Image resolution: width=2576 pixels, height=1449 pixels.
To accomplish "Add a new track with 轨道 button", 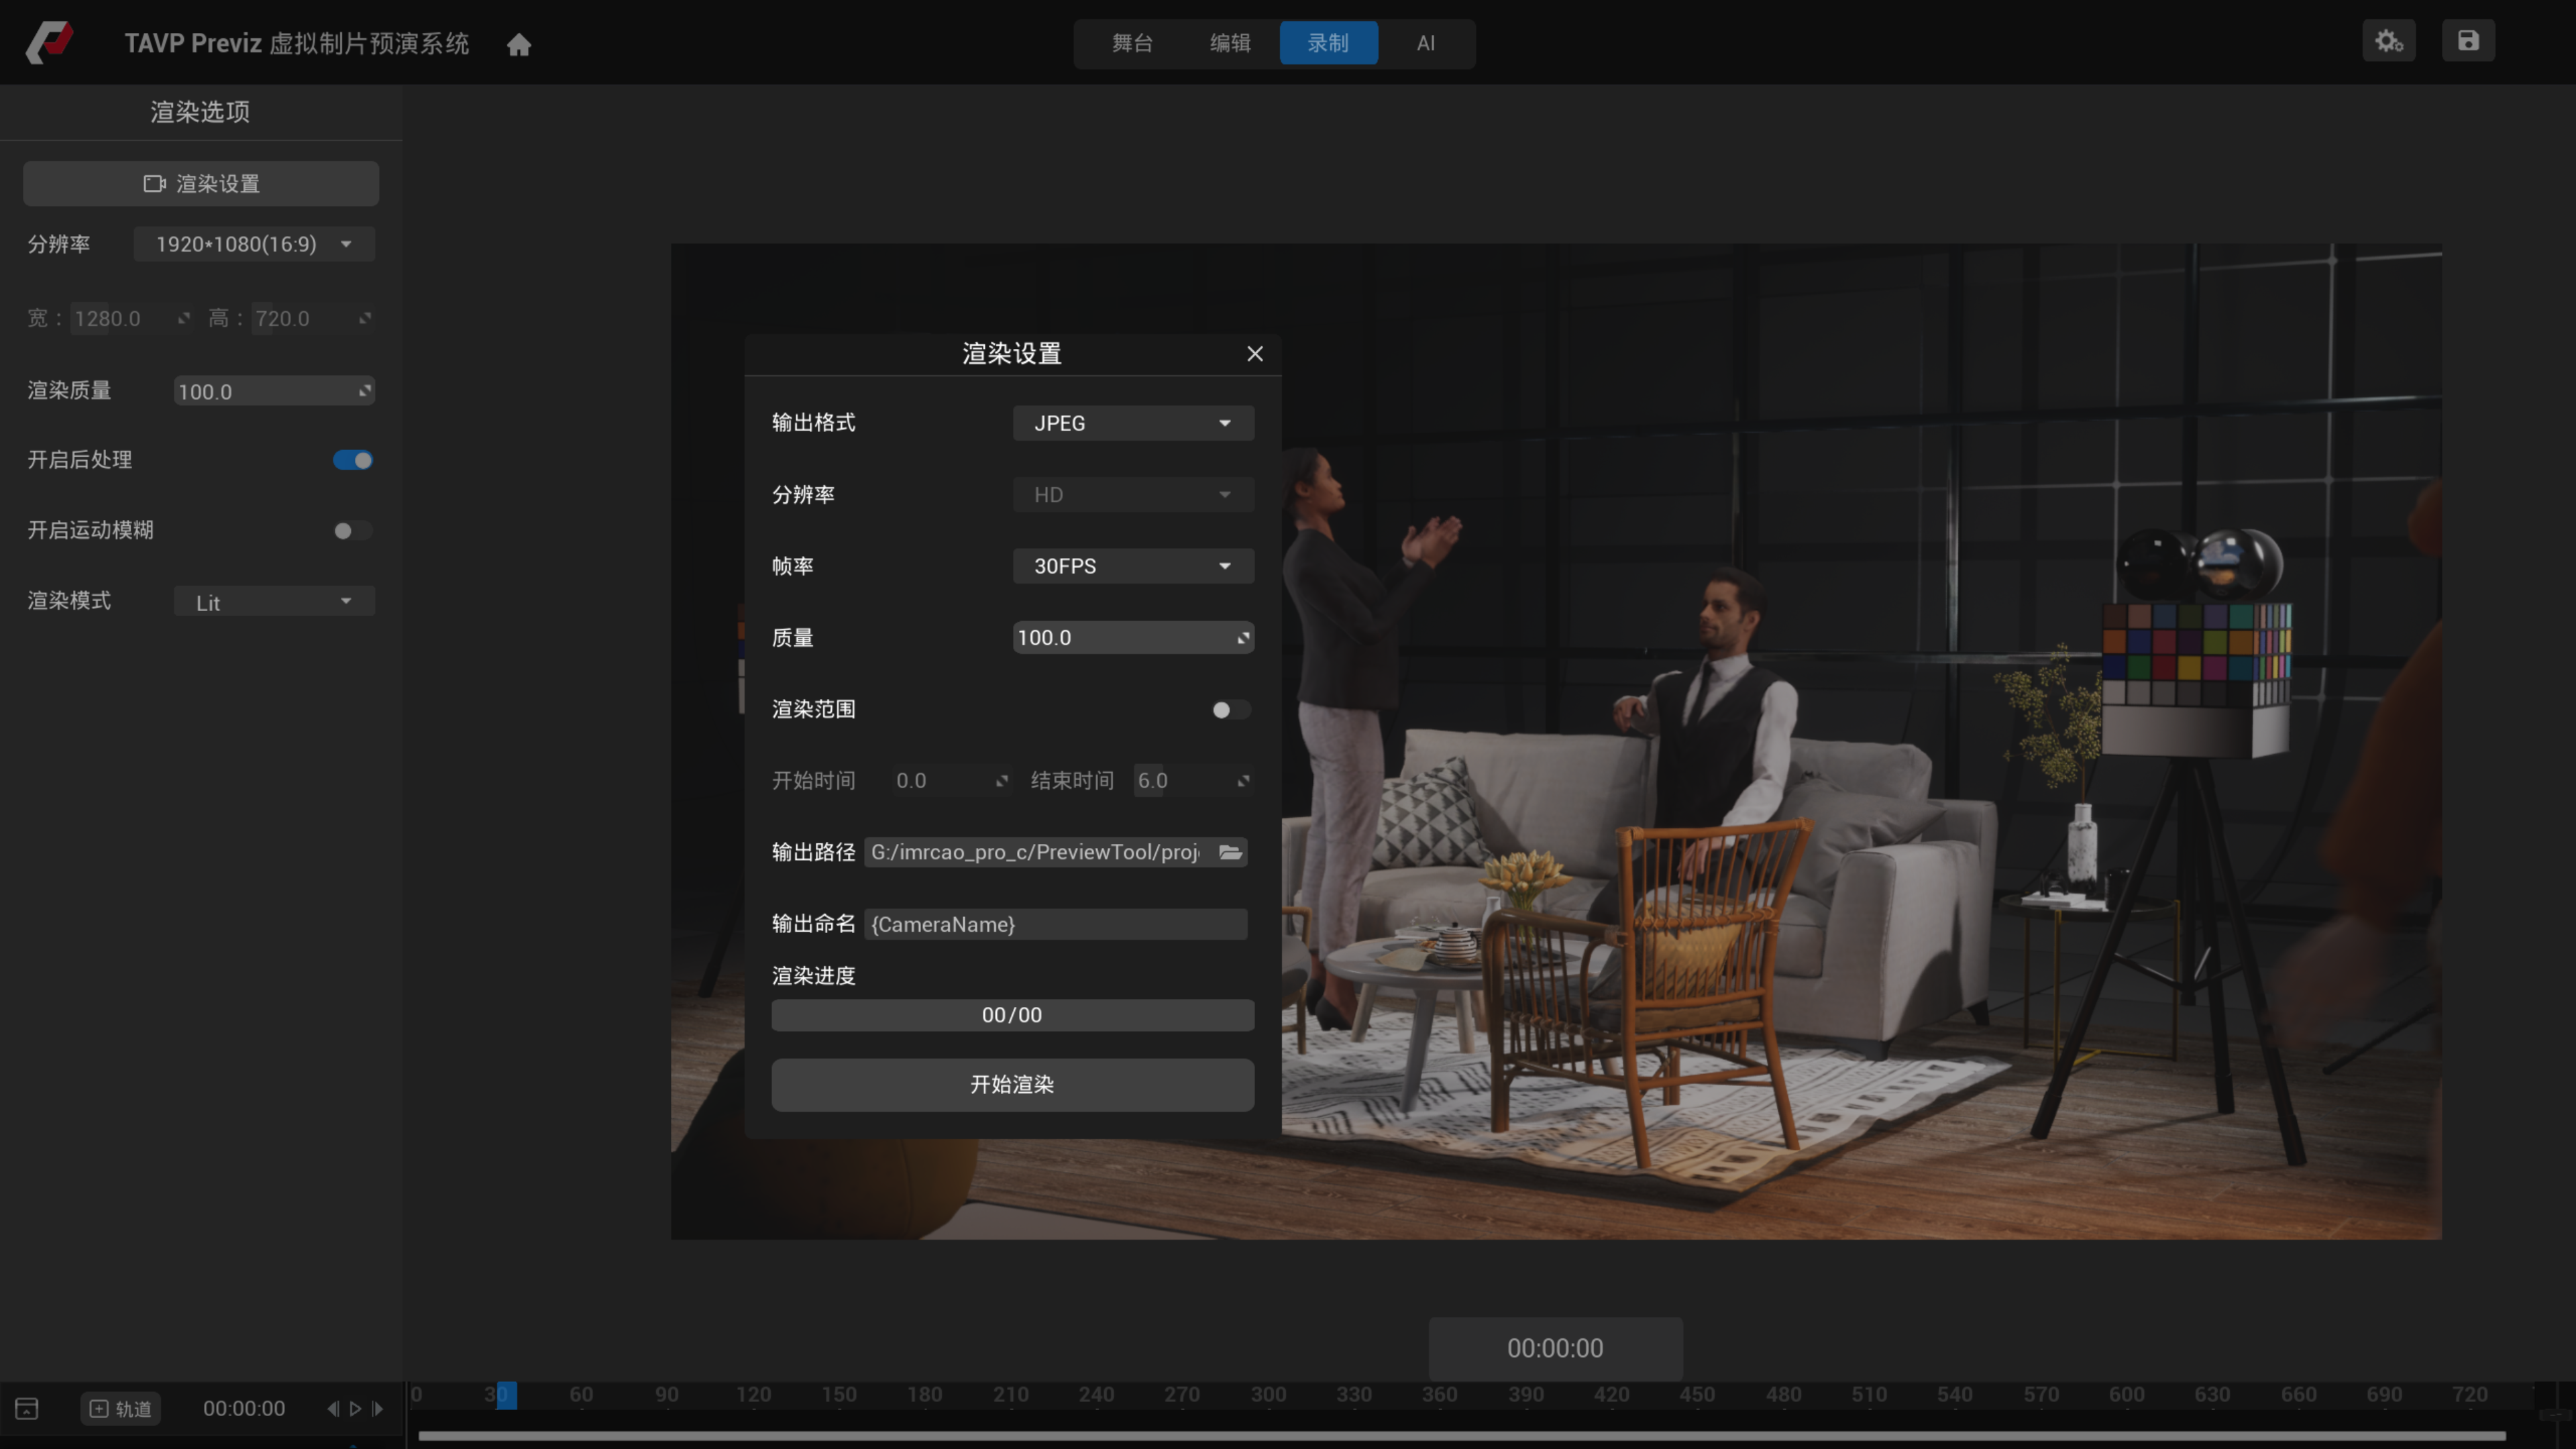I will click(120, 1408).
